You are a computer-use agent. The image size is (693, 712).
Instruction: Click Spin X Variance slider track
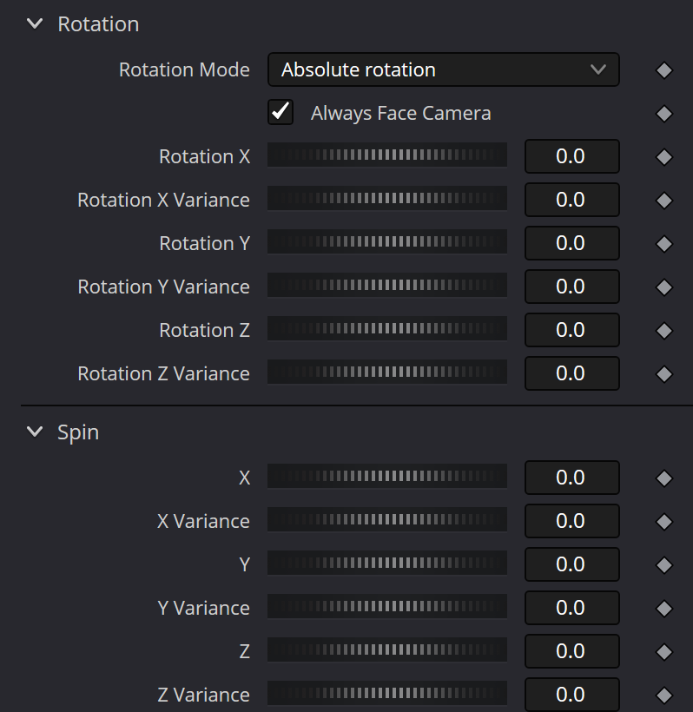click(387, 519)
